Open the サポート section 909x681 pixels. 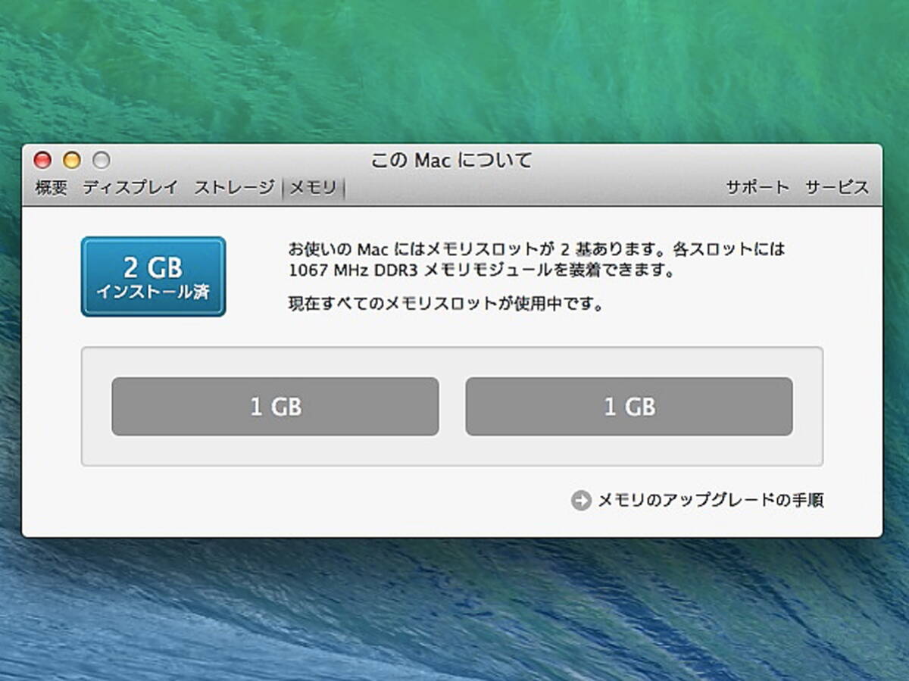[x=757, y=188]
